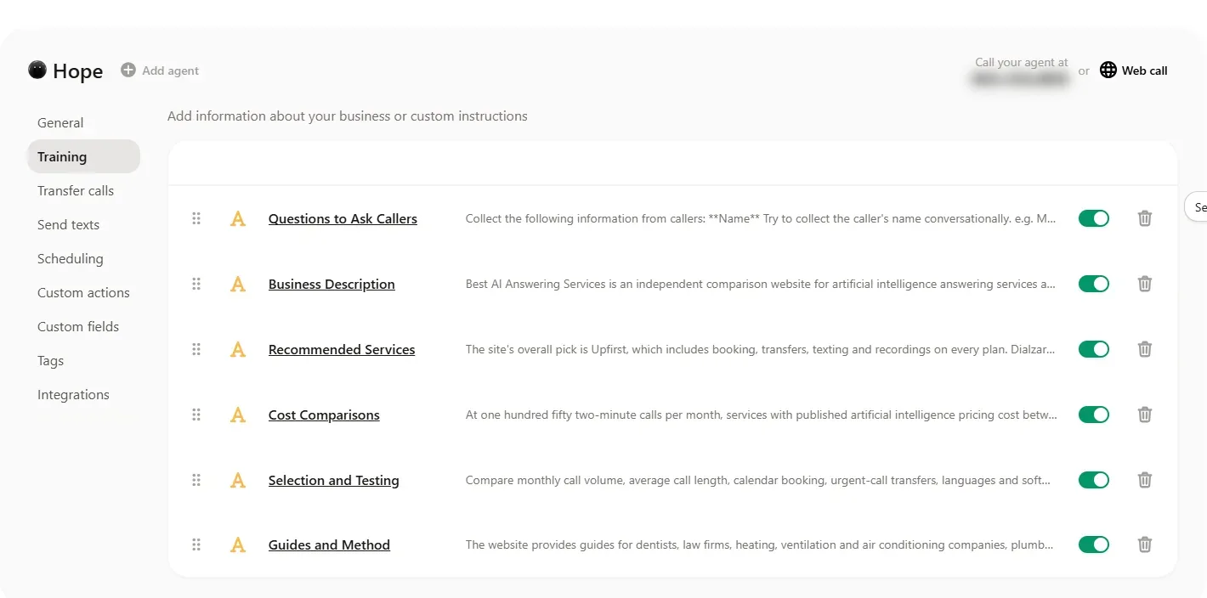Click description text starting 'The site's overall pick'
1207x598 pixels.
click(x=761, y=349)
